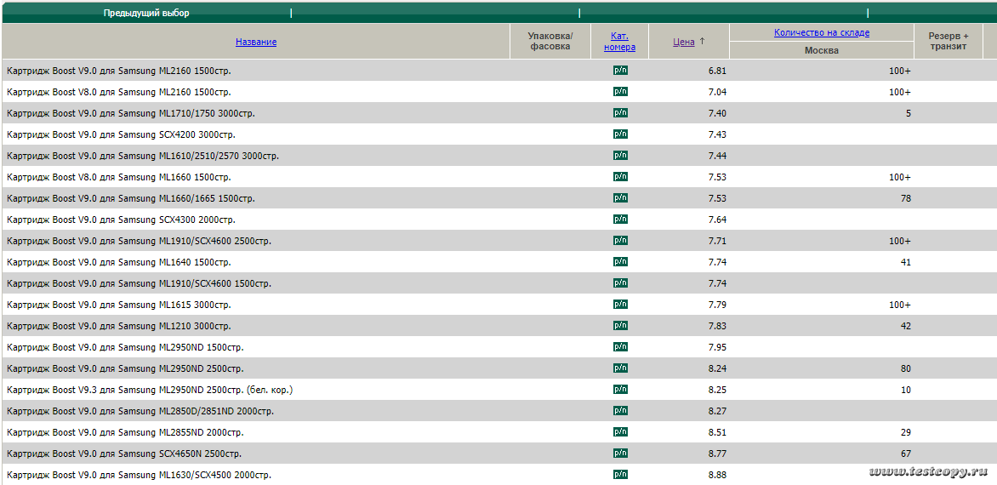Select row Картридж Boost V9.0 ML2850D/2851ND
Image resolution: width=997 pixels, height=485 pixels.
pos(140,411)
